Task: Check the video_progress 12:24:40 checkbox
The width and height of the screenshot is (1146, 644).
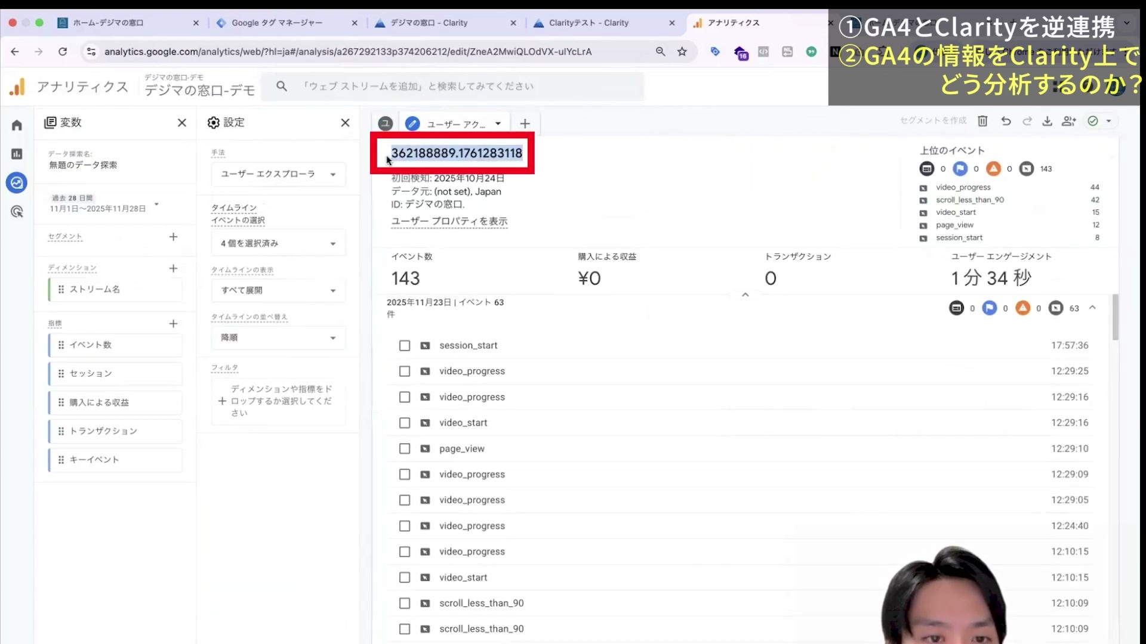Action: (x=405, y=526)
